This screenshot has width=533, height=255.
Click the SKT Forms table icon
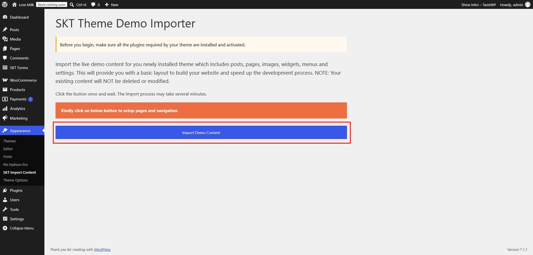click(x=5, y=67)
